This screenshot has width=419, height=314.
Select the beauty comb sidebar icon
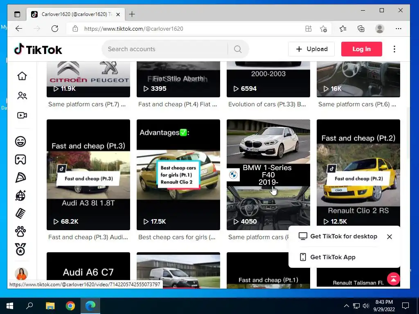pos(20,213)
